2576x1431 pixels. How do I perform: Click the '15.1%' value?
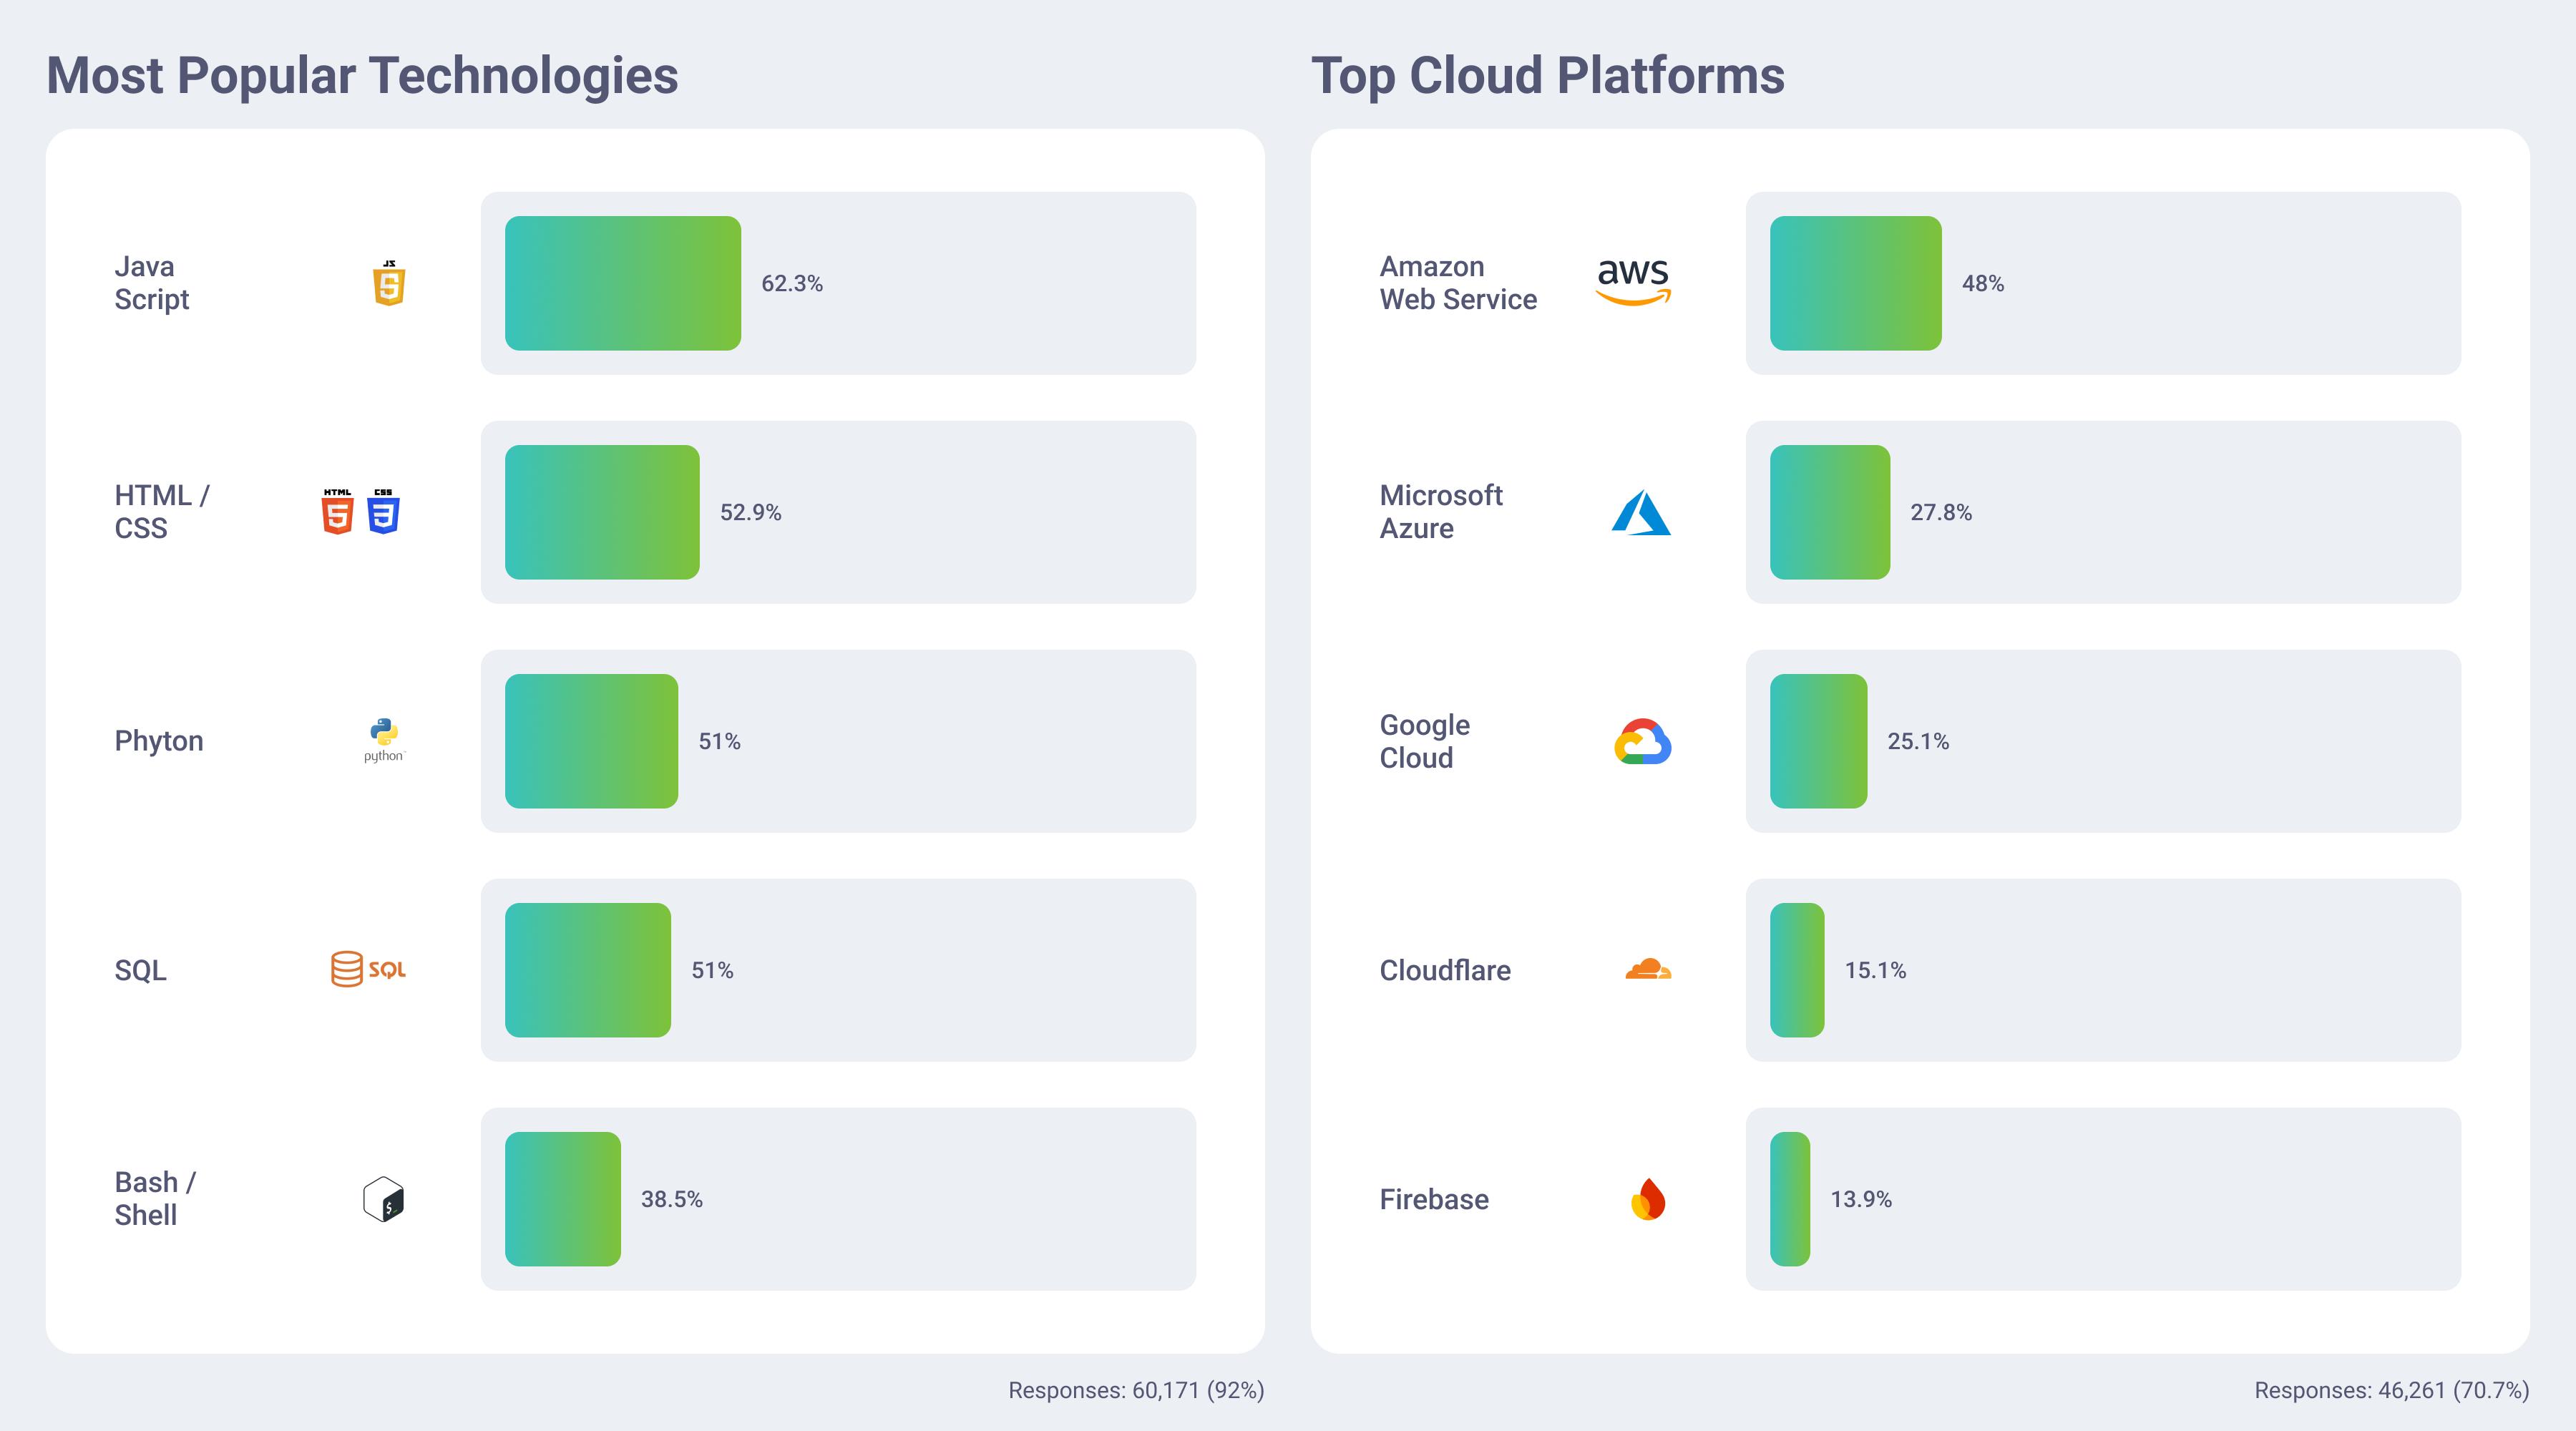pos(1875,971)
